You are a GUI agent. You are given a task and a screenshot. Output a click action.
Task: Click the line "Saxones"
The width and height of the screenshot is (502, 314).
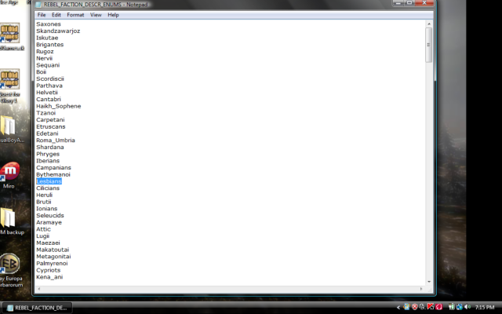(x=49, y=24)
